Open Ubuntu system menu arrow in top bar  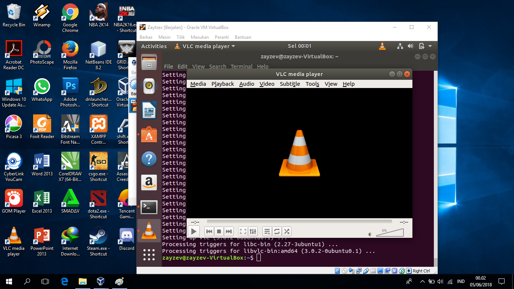[430, 46]
